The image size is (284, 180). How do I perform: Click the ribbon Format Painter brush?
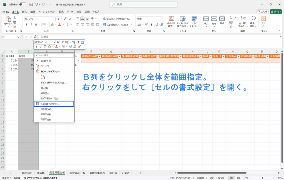click(x=15, y=27)
